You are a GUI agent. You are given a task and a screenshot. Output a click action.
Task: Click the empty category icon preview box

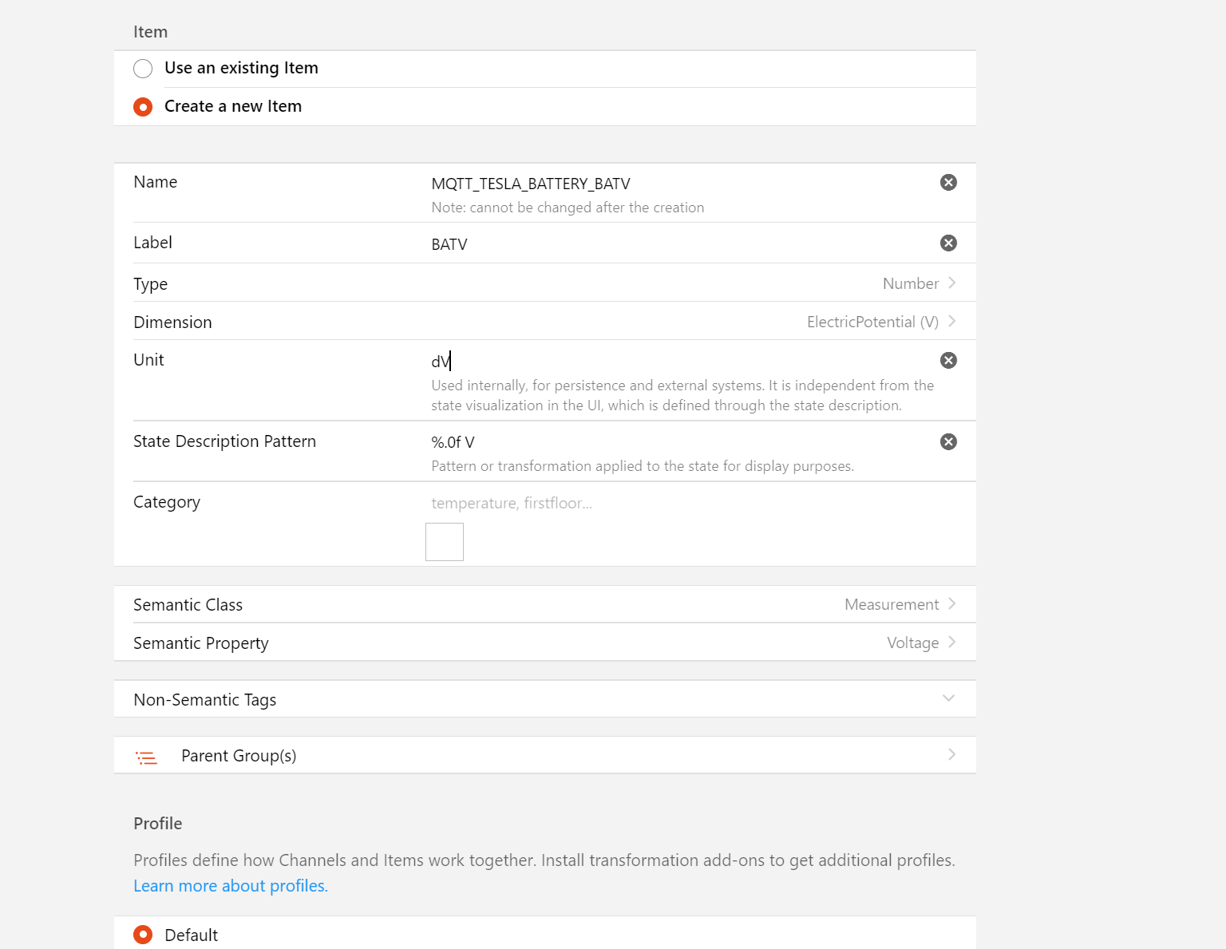tap(445, 542)
